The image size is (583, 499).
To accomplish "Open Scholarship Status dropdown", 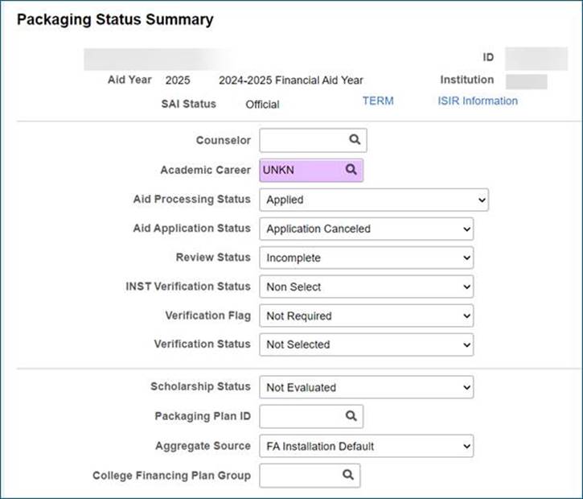I will pyautogui.click(x=366, y=387).
